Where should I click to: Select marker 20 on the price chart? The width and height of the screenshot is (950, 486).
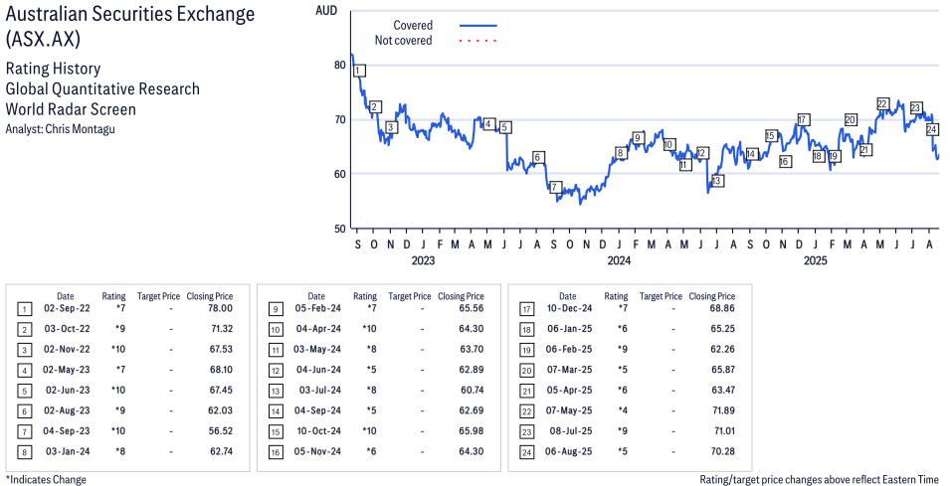point(851,119)
